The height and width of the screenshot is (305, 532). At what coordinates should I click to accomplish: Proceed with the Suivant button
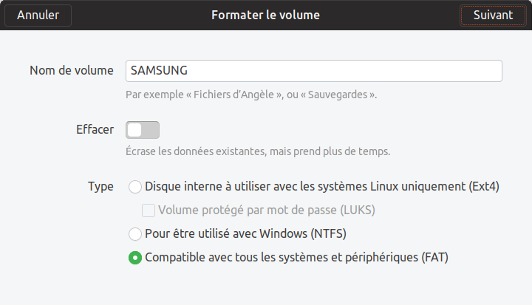coord(493,16)
